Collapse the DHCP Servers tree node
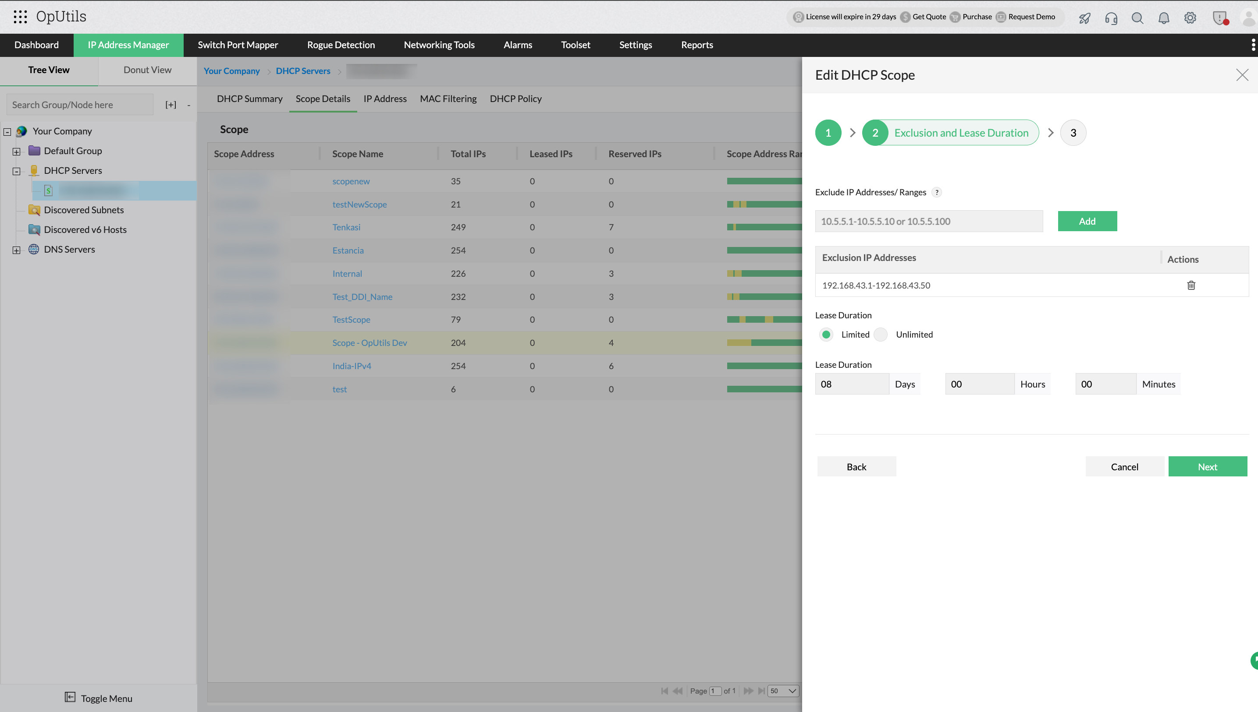The height and width of the screenshot is (712, 1258). tap(16, 171)
